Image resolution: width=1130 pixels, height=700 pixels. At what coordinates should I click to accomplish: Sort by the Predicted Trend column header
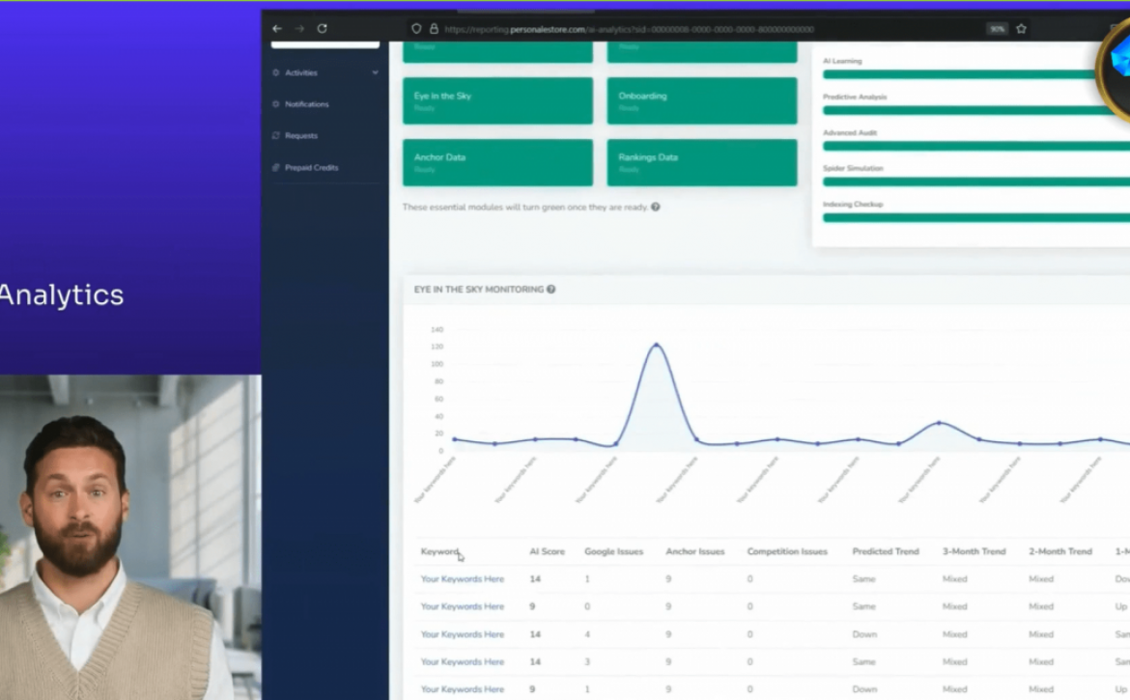886,551
